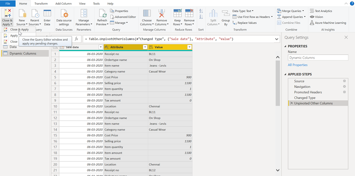Click the Chennai cell in row 10
This screenshot has height=176, width=355.
[170, 106]
